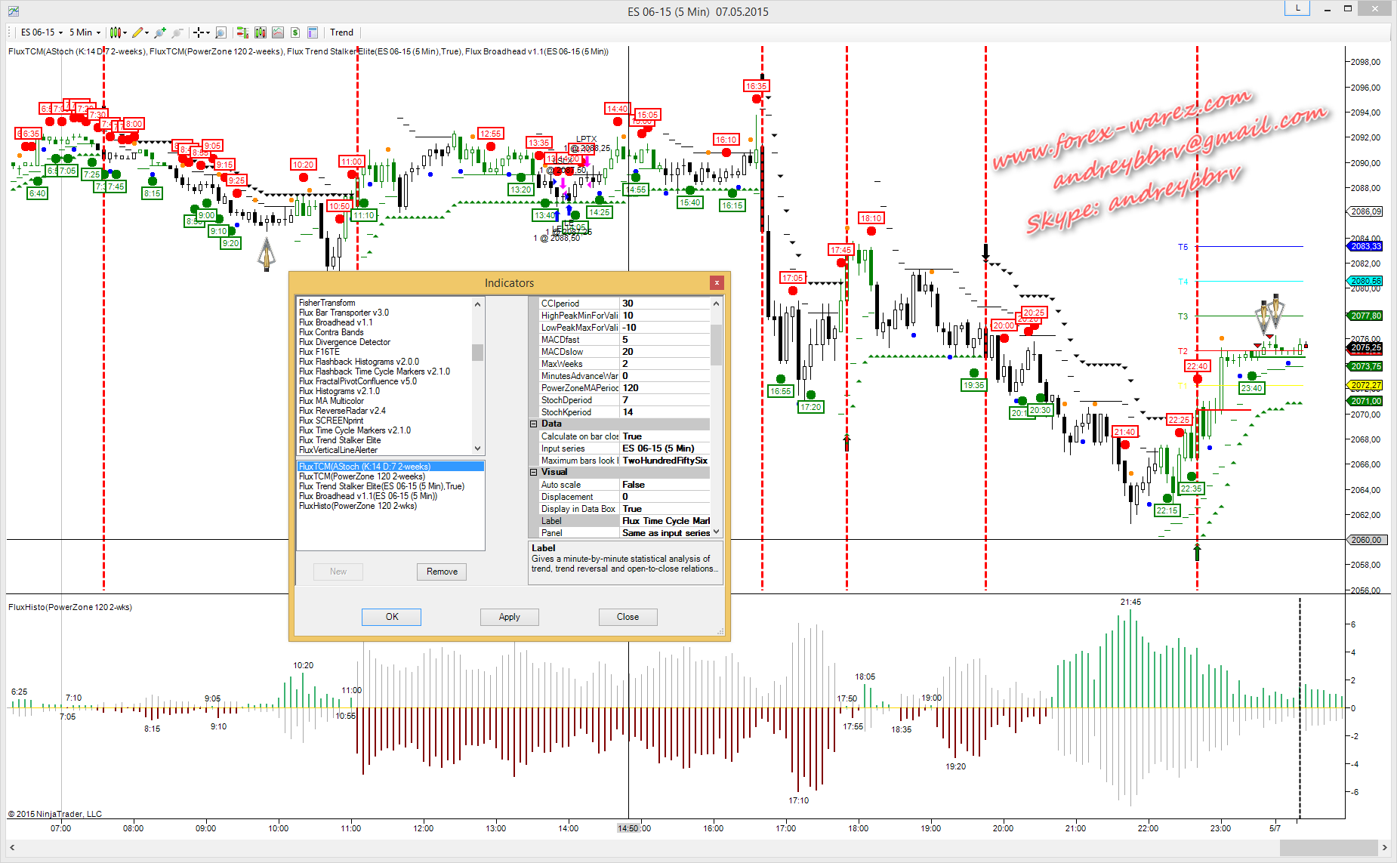Click the Remove button

[442, 572]
